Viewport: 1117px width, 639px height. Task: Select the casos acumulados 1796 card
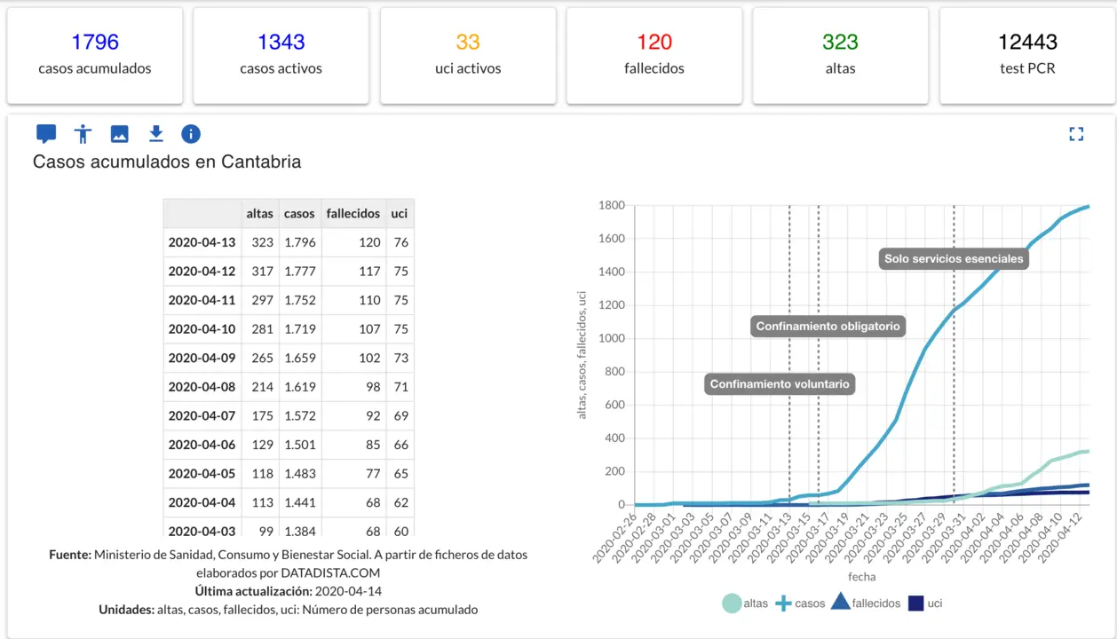pos(95,55)
